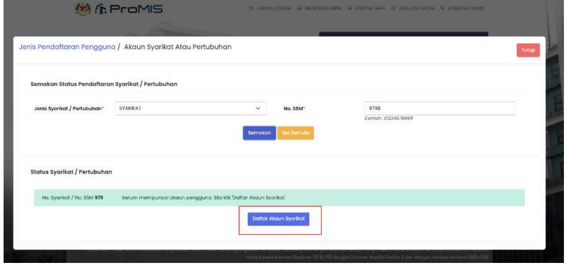This screenshot has width=567, height=267.
Task: Click the Status Syarikat / Pertubuhan heading
Action: [71, 172]
